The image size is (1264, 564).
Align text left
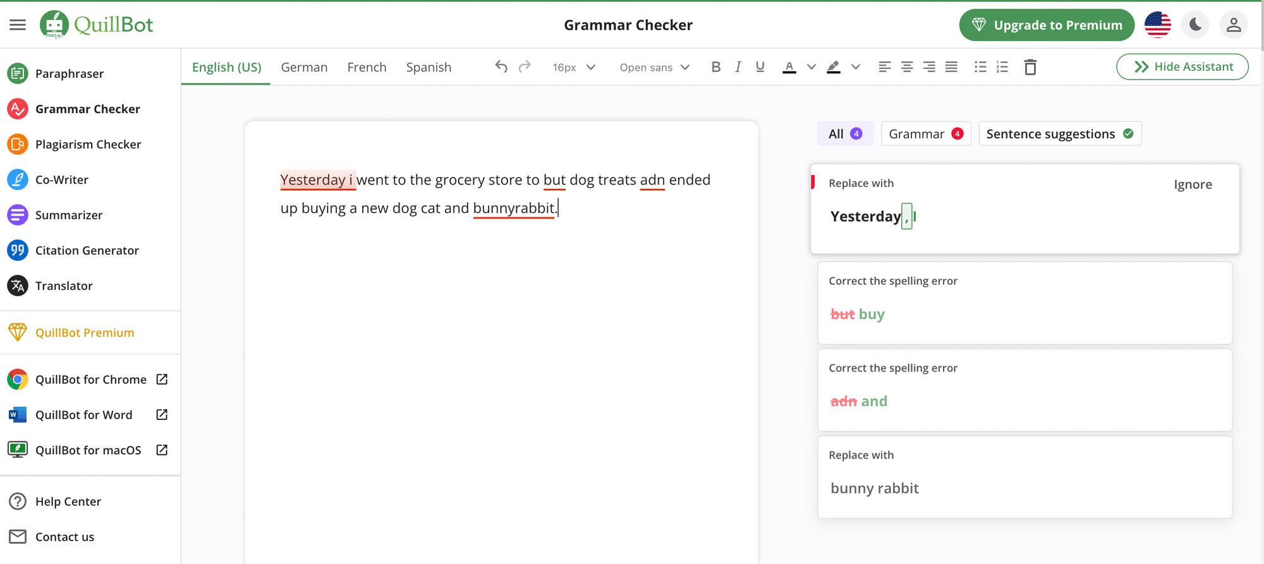[x=885, y=66]
